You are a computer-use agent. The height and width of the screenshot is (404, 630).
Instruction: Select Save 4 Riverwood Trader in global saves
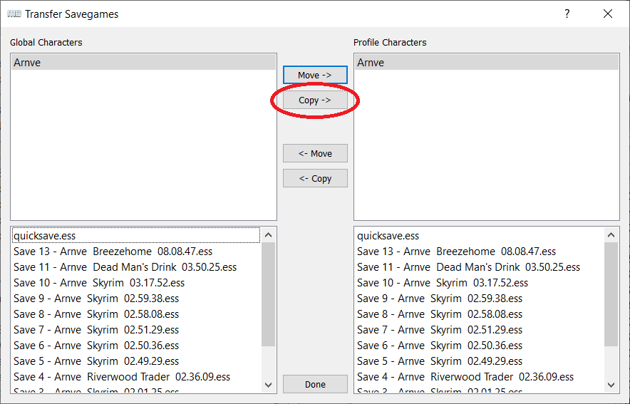click(136, 377)
